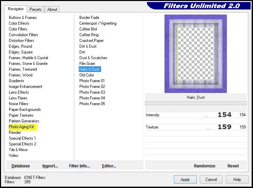Choose Lens Flares category
This screenshot has height=188, width=253.
click(18, 98)
